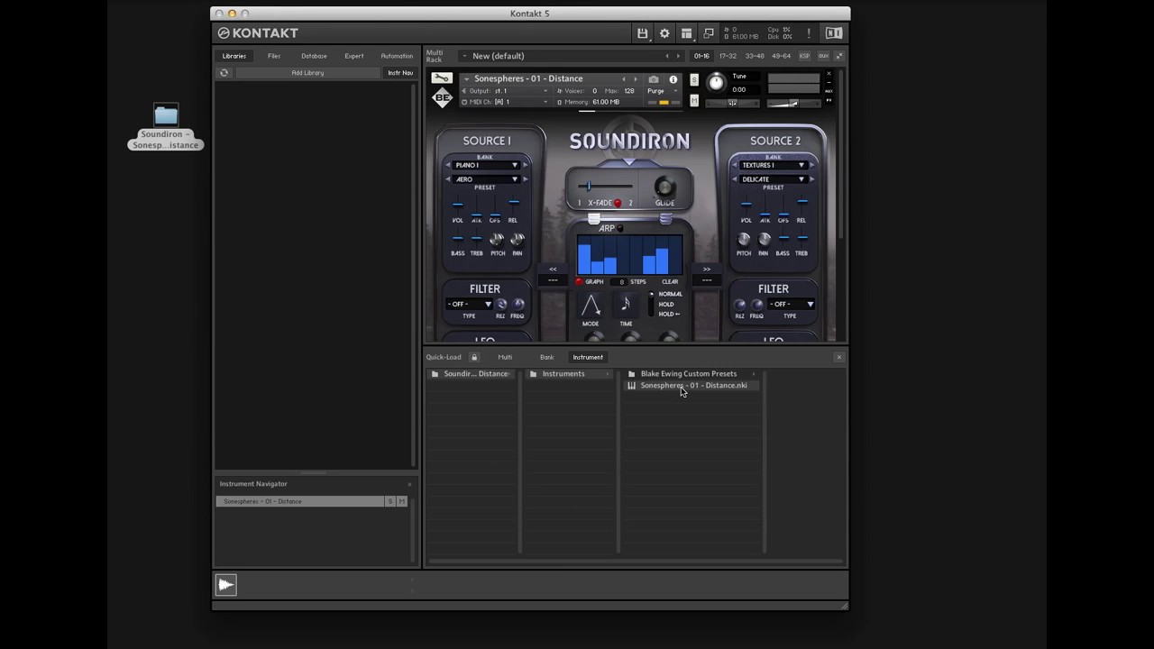Click the Tune knob

(716, 83)
